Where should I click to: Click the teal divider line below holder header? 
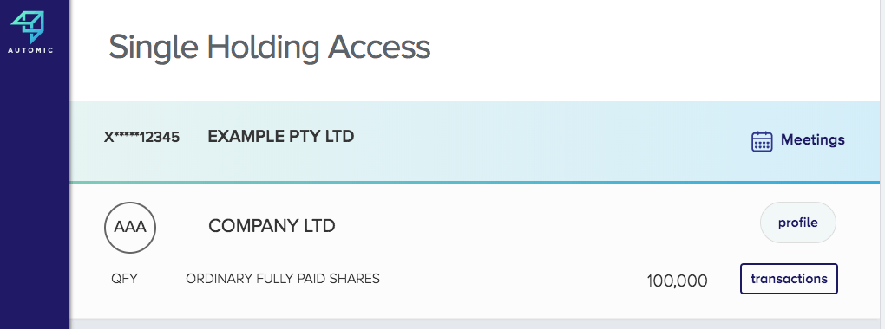(475, 183)
